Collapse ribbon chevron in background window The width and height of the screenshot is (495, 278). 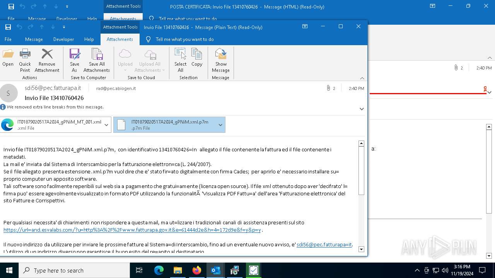[x=490, y=58]
